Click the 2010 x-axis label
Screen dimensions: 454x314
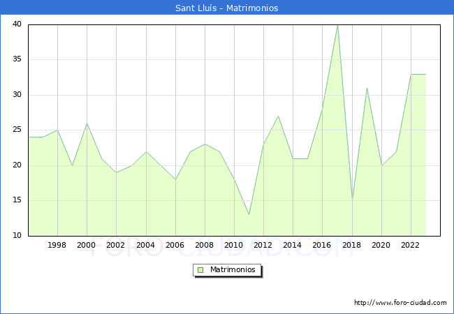point(234,246)
